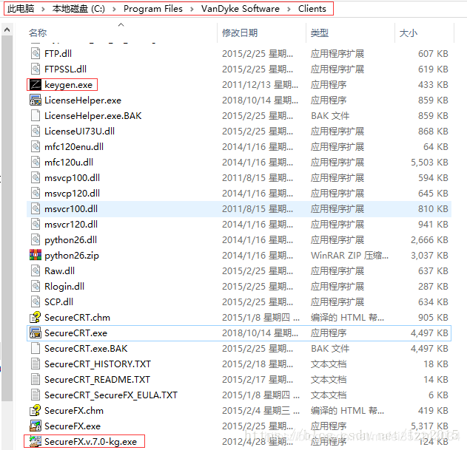This screenshot has width=467, height=450.
Task: Click the blank icon of LicenseHelper.exe.BAK
Action: [x=36, y=115]
